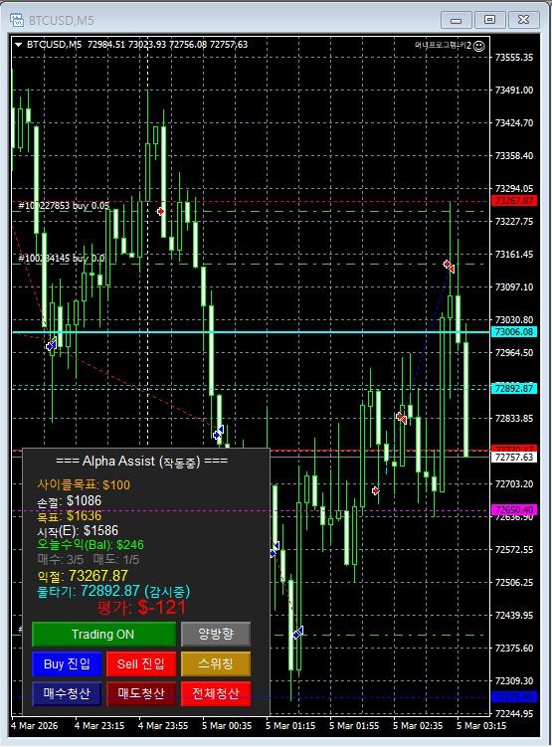This screenshot has height=747, width=552.
Task: Toggle the 양방향 mode button
Action: 215,634
